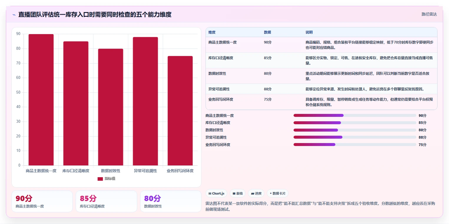Select 业务回写闭环度 table row name
The width and height of the screenshot is (449, 224).
(x=221, y=99)
